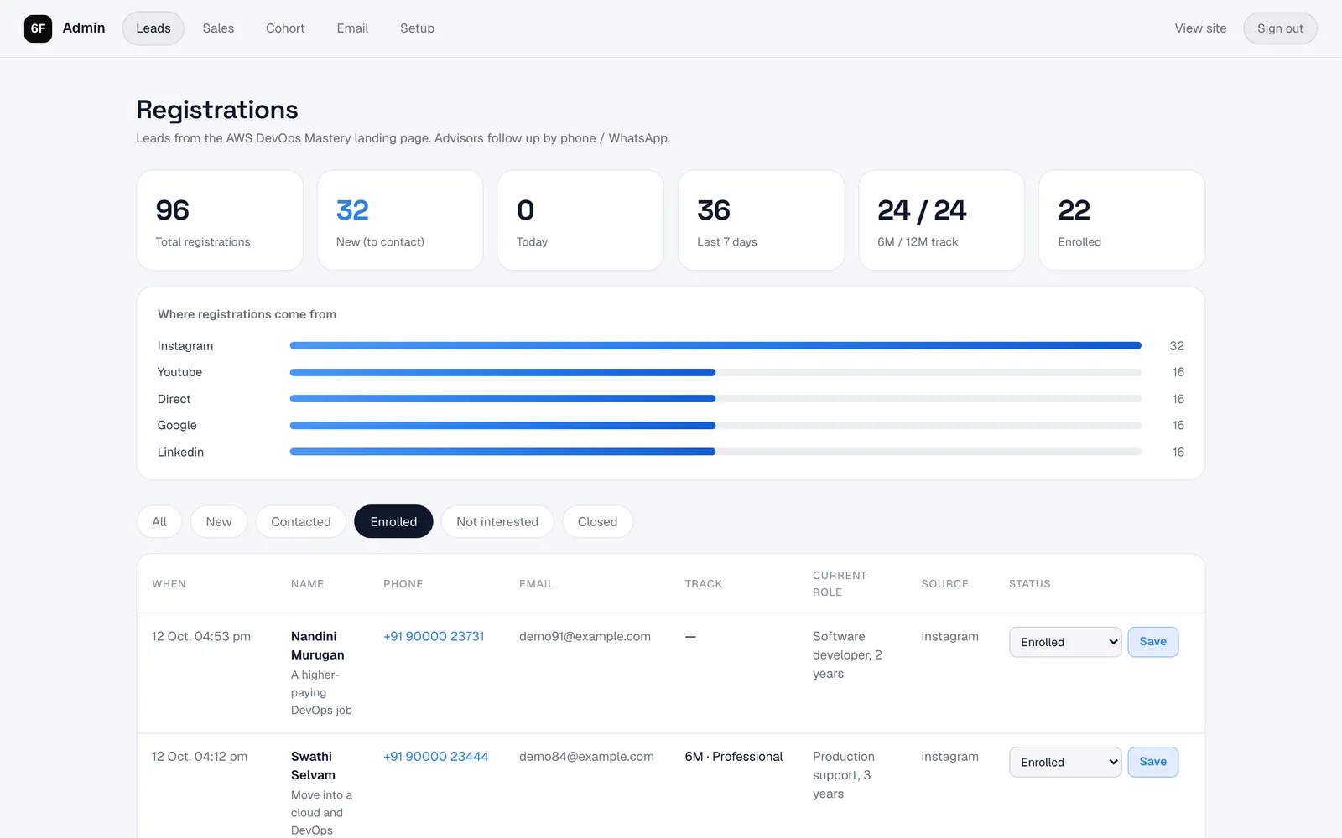Image resolution: width=1342 pixels, height=838 pixels.
Task: Show Closed registrations
Action: (597, 521)
